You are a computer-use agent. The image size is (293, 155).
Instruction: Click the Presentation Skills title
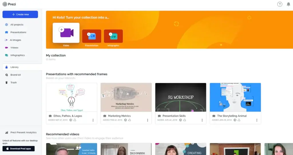click(x=174, y=116)
